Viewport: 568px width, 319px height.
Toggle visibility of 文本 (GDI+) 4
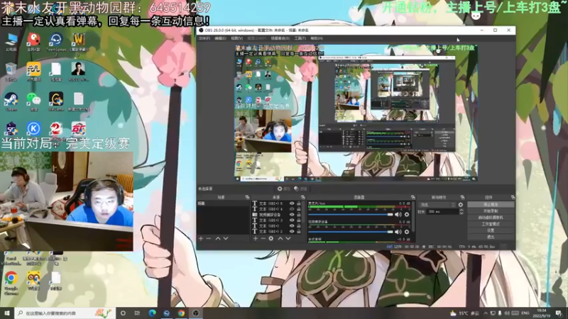click(x=292, y=209)
